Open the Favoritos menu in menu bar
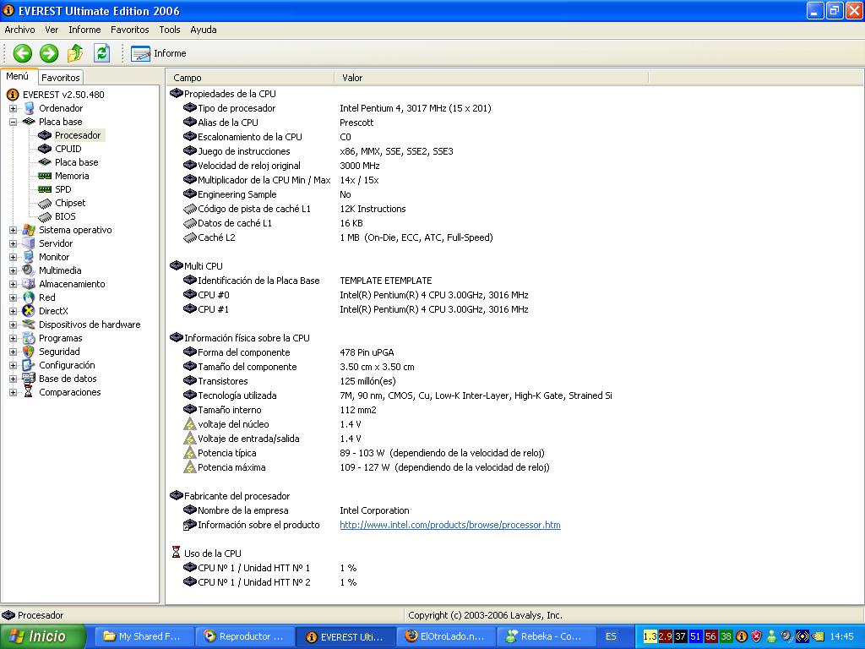This screenshot has height=649, width=865. tap(129, 30)
